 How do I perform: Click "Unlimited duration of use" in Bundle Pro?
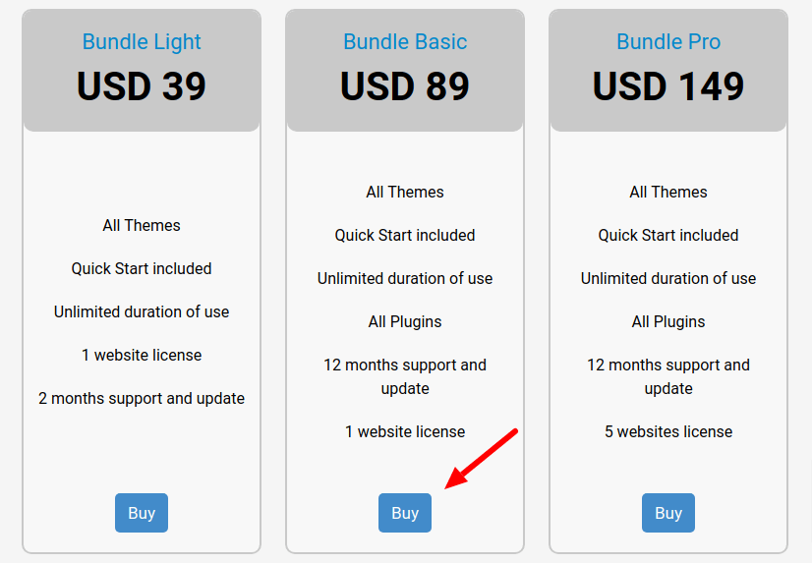668,278
